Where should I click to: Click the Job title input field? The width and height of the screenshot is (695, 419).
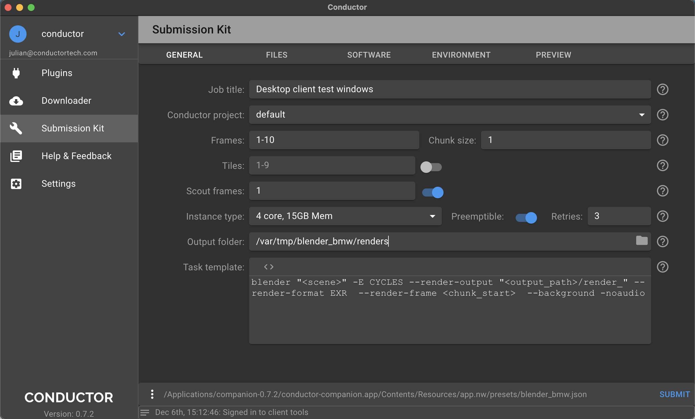(450, 89)
